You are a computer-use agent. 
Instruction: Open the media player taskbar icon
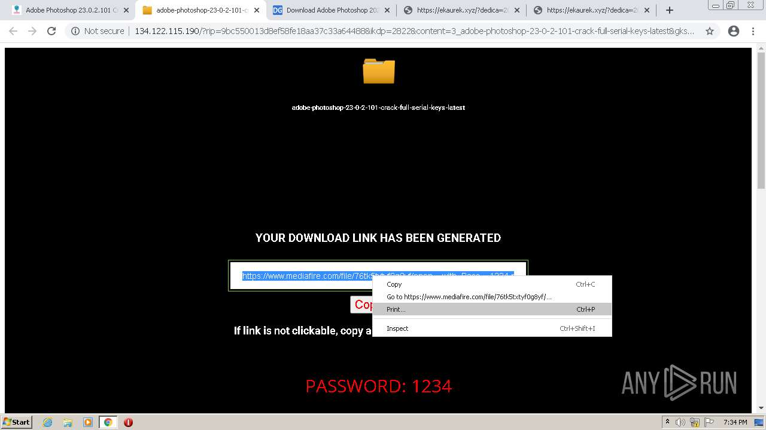coord(88,422)
